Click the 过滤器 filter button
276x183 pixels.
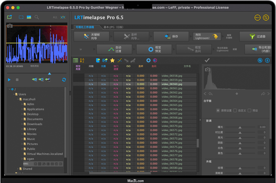(256, 37)
